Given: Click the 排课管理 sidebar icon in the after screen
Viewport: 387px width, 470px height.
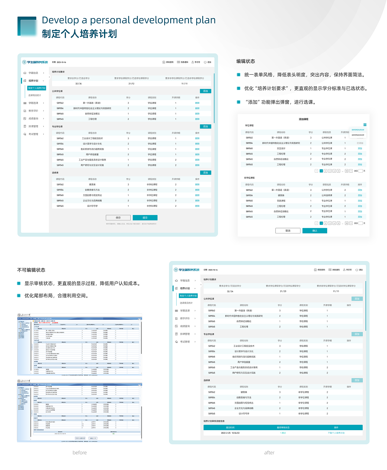Looking at the screenshot, I should click(x=177, y=334).
